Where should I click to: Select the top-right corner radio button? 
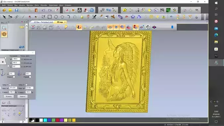[6, 58]
